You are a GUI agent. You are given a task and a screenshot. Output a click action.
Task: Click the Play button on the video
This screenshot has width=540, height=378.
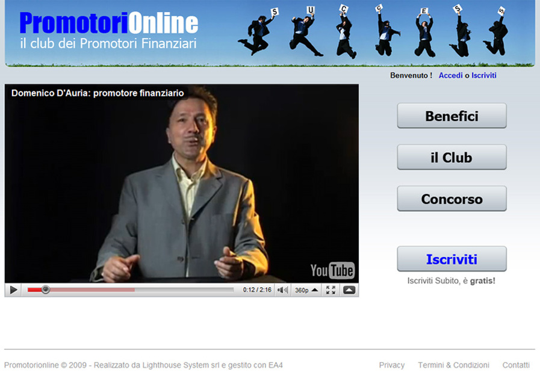coord(13,290)
